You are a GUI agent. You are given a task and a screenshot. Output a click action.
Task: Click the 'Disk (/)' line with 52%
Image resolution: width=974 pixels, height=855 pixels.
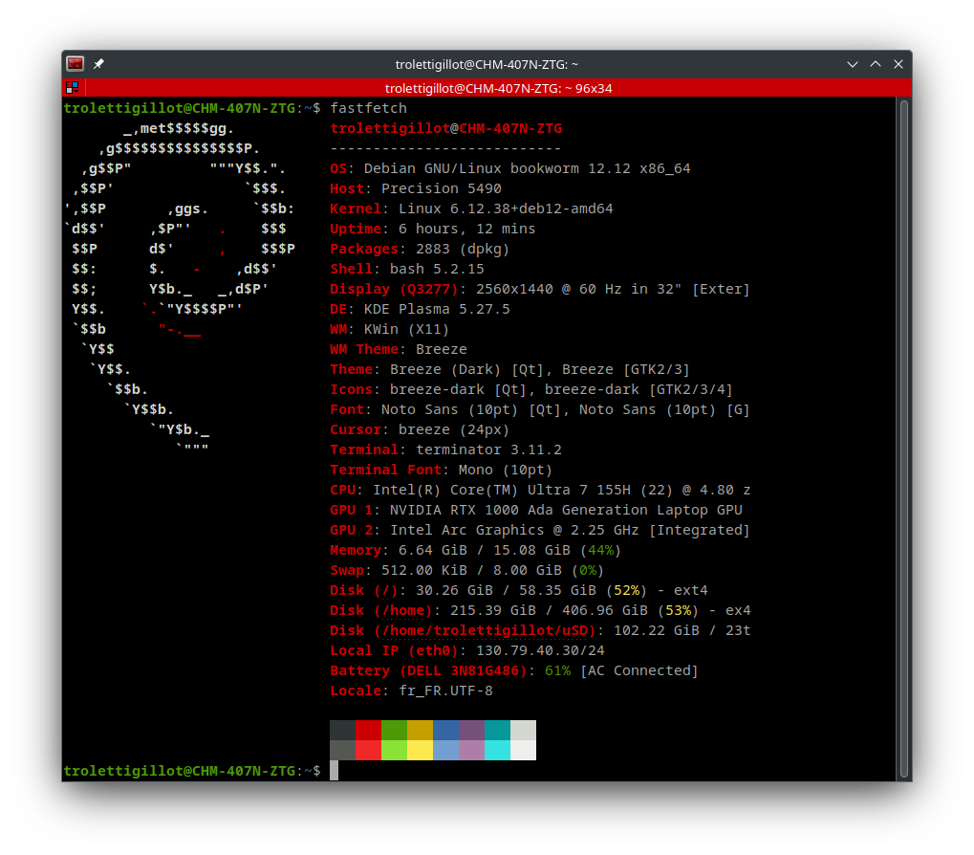519,590
